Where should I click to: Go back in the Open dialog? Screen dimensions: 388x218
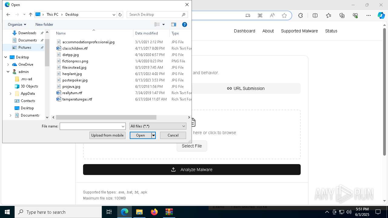point(8,15)
